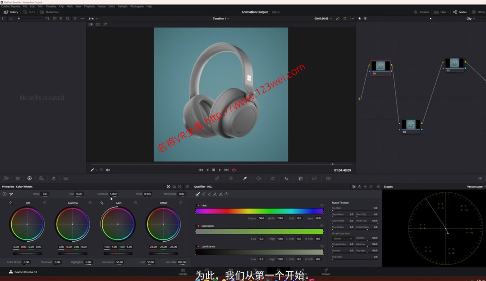Open the viewer zoom 51% dropdown
Viewport: 486px width, 281px height.
[92, 18]
